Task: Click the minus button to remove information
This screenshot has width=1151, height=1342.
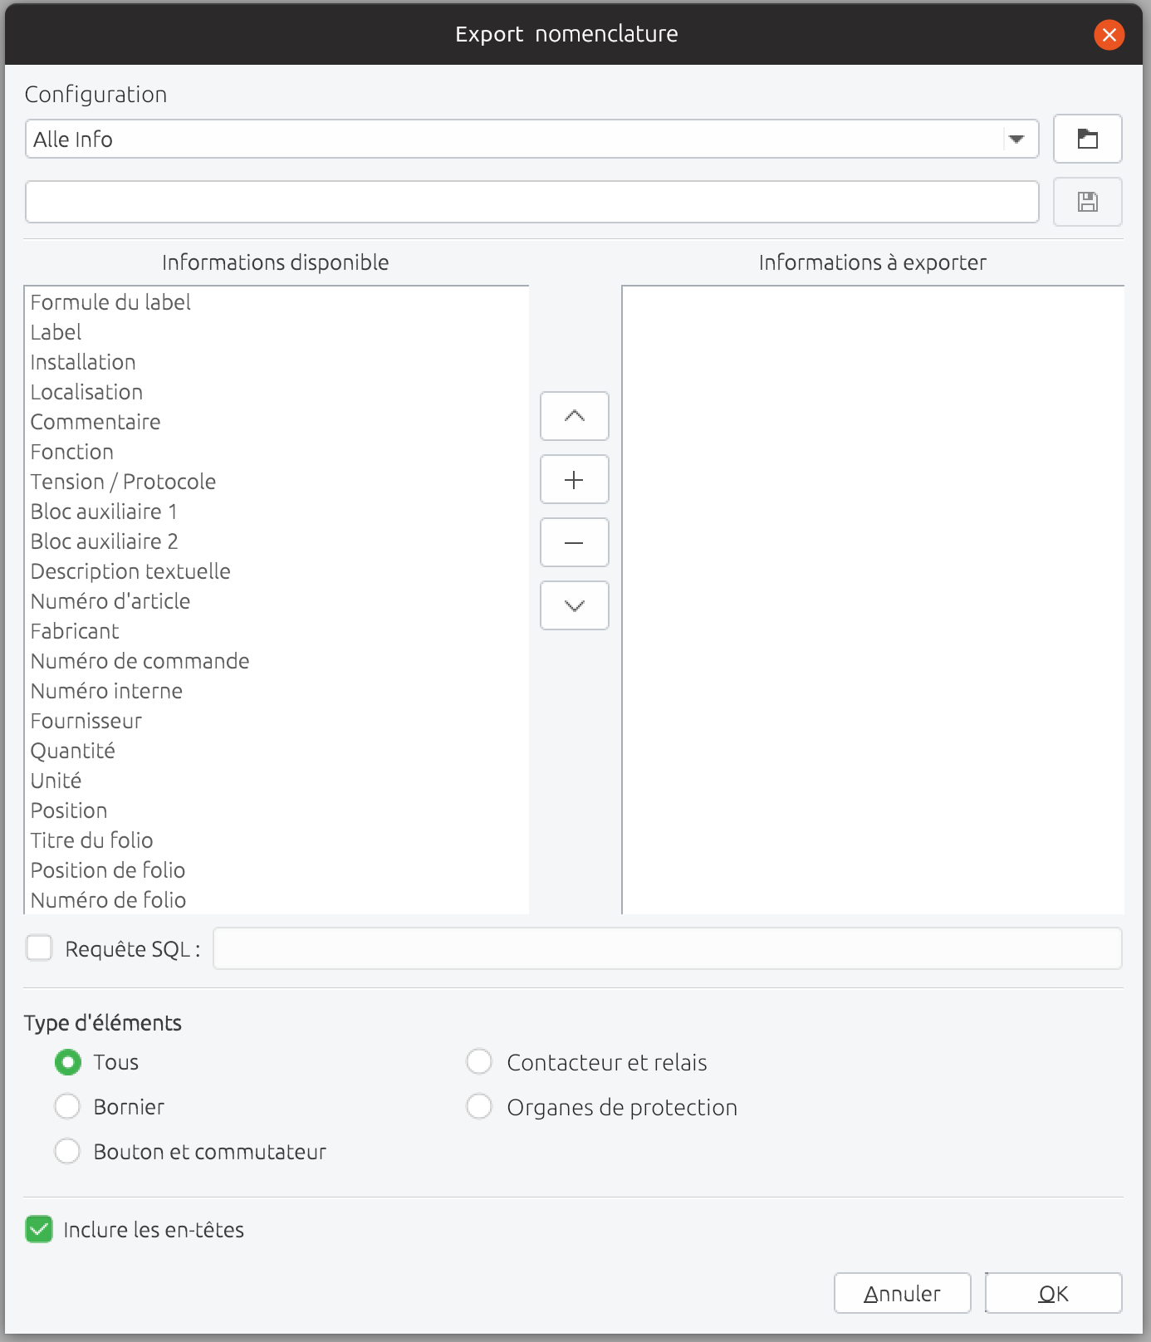Action: point(574,542)
